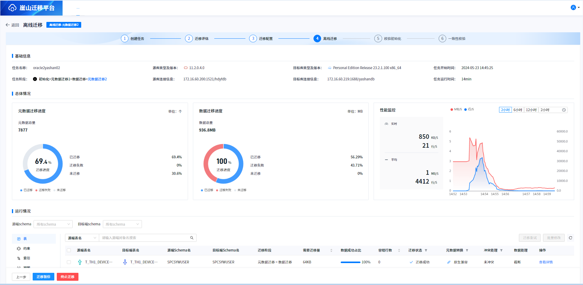
Task: Select the 12小时 time range tab
Action: click(531, 110)
